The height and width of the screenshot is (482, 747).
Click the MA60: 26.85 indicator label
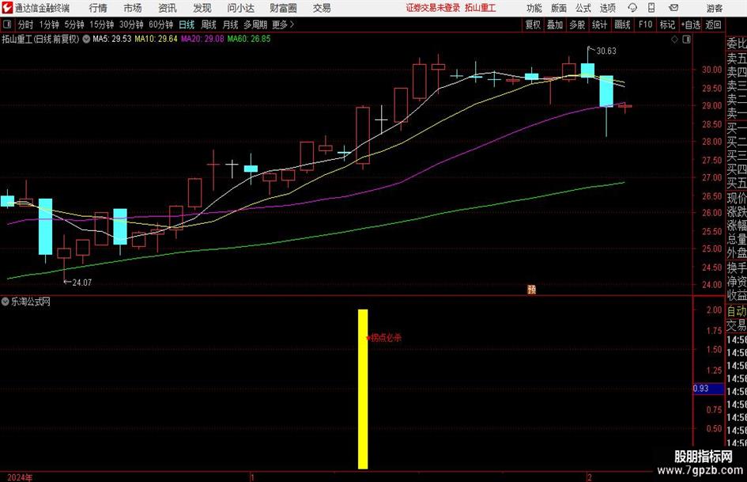249,39
